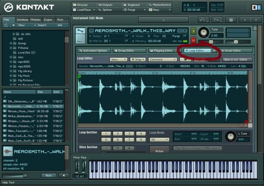This screenshot has height=186, width=264.
Task: Click the redo arrow button
Action: [x=216, y=20]
